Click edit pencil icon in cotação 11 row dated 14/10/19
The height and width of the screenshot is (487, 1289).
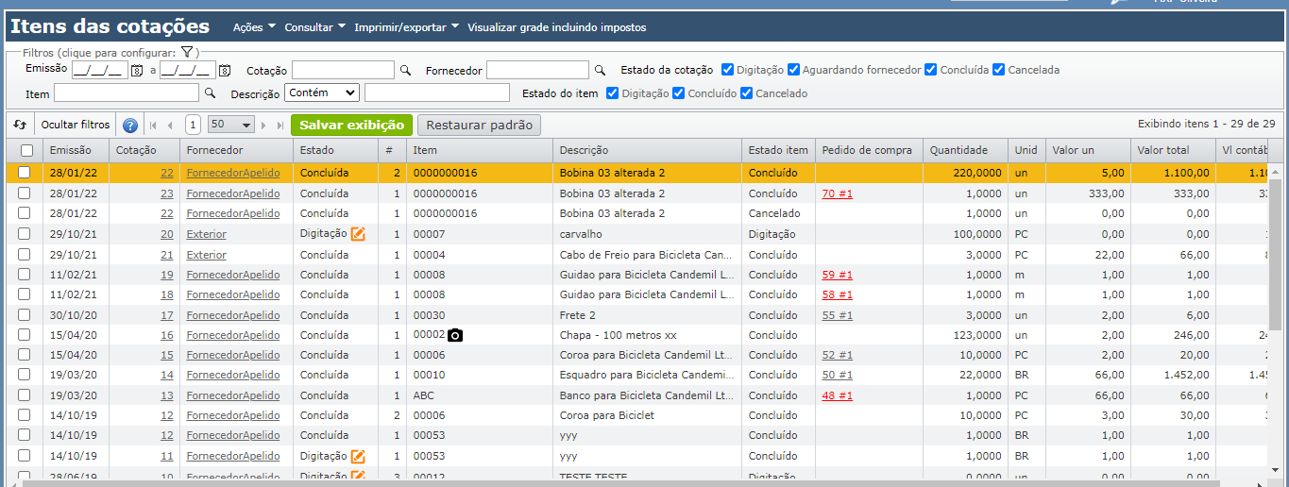[358, 456]
